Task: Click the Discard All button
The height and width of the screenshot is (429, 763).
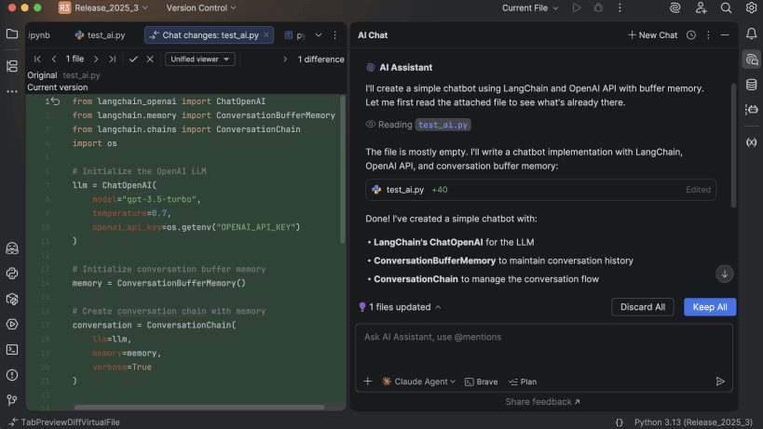Action: tap(642, 307)
